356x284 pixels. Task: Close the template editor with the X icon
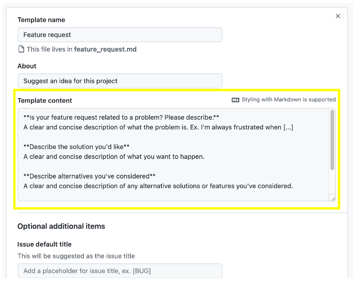(338, 16)
